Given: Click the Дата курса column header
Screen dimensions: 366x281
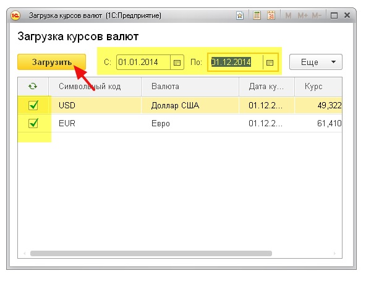Looking at the screenshot, I should 266,87.
